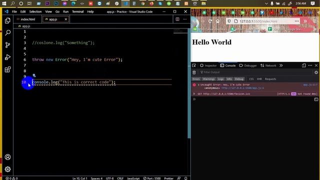The image size is (320, 180).
Task: Click the lightbulb code action icon
Action: pos(34,75)
